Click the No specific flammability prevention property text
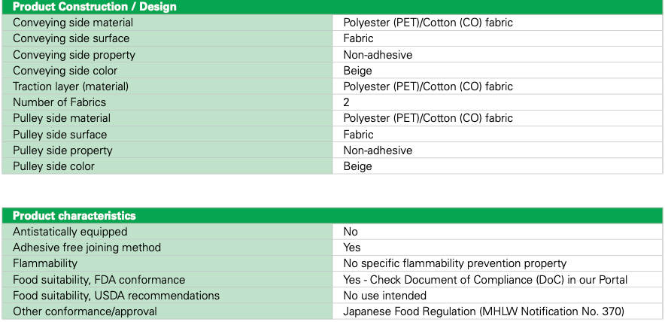665x322 pixels. [x=454, y=263]
